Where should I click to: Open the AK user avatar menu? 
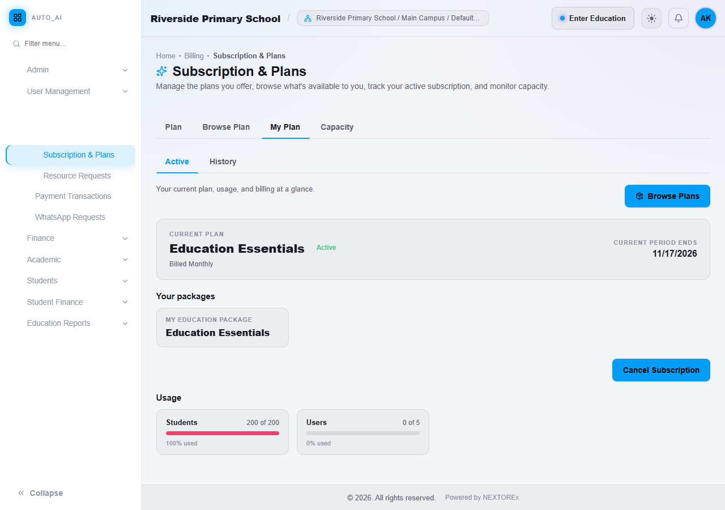coord(706,18)
